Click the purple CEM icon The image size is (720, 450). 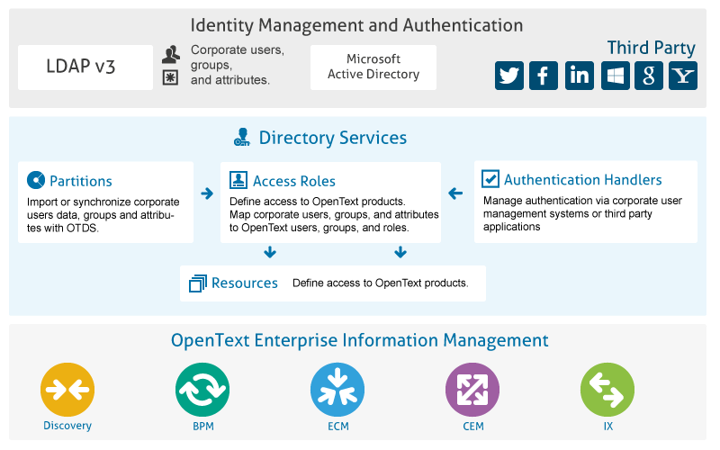tap(472, 390)
